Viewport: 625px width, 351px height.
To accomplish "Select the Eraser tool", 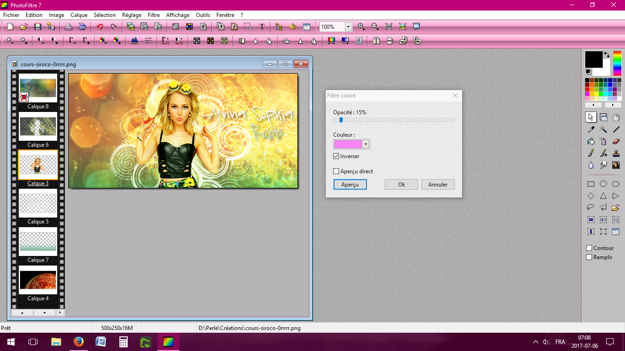I will coord(616,141).
